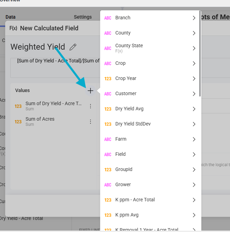Choose County State calculated field
Viewport: 230px width, 232px height.
pyautogui.click(x=129, y=48)
